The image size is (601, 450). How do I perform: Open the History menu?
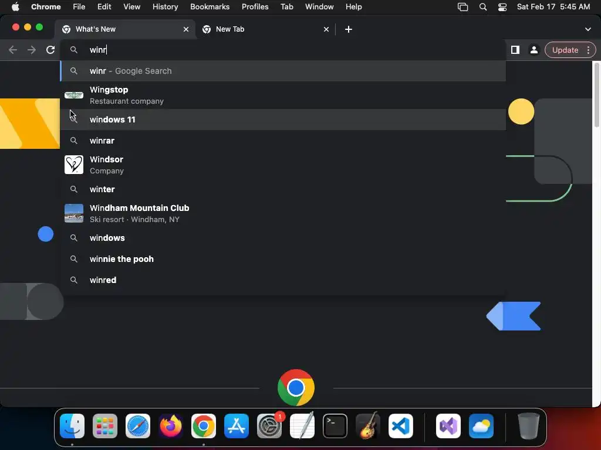click(x=165, y=7)
